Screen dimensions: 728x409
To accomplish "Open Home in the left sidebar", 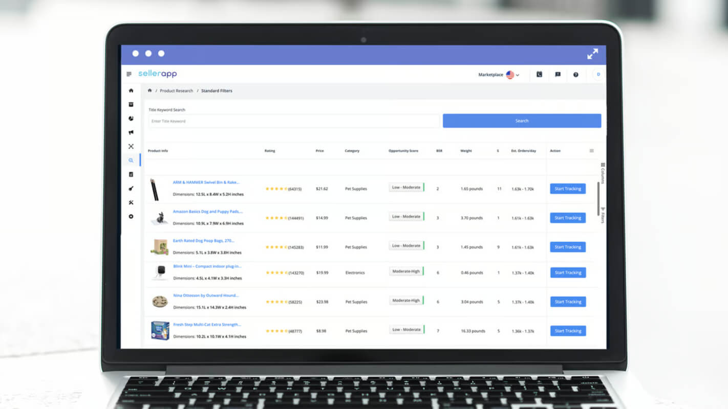I will [131, 90].
